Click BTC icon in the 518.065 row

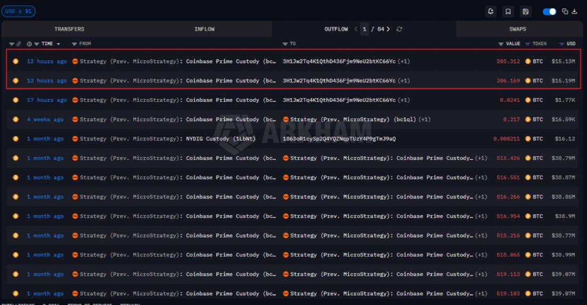pos(528,255)
